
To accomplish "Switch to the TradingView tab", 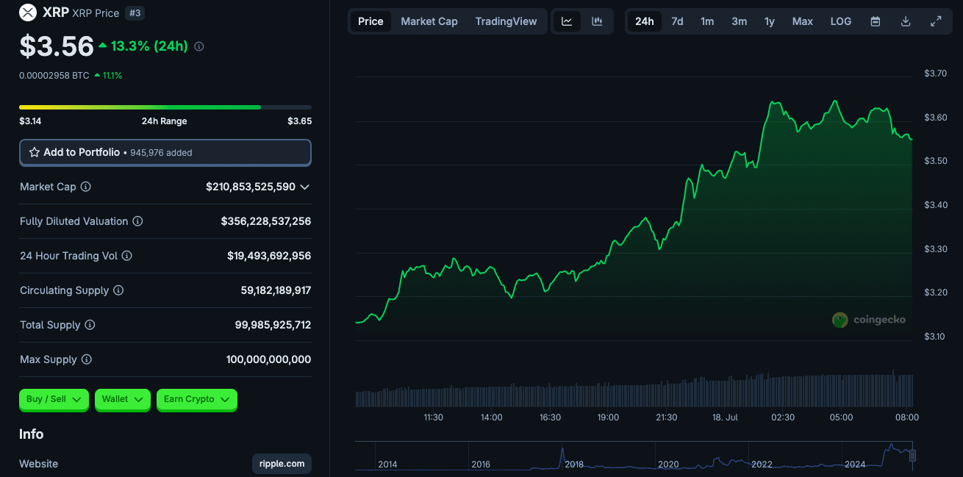I will (x=506, y=21).
